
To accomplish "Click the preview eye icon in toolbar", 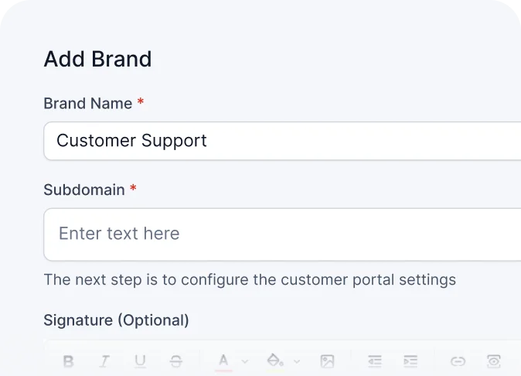I will [494, 361].
